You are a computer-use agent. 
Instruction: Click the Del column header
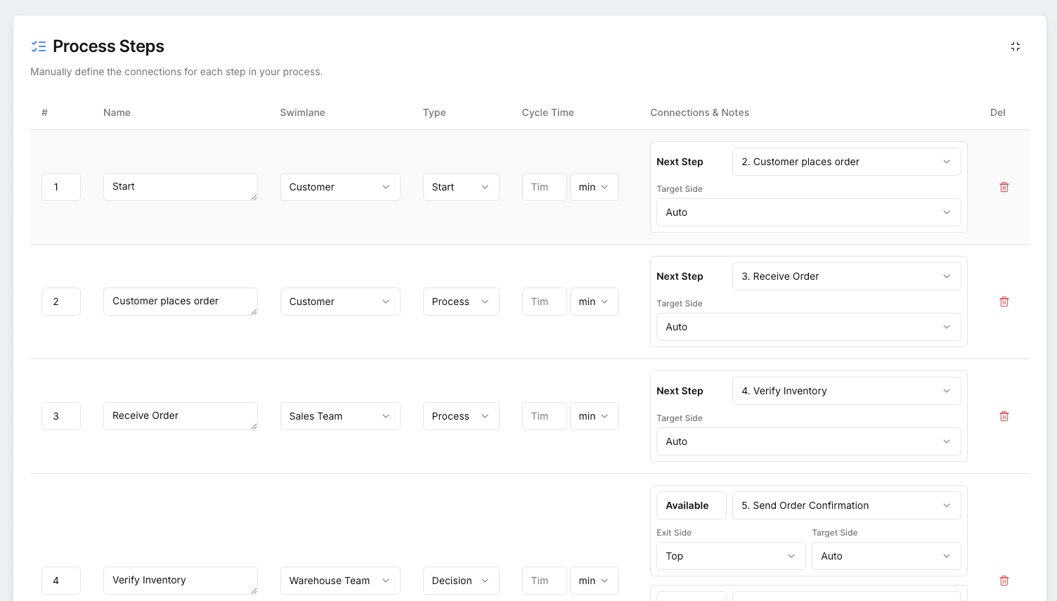pos(998,112)
